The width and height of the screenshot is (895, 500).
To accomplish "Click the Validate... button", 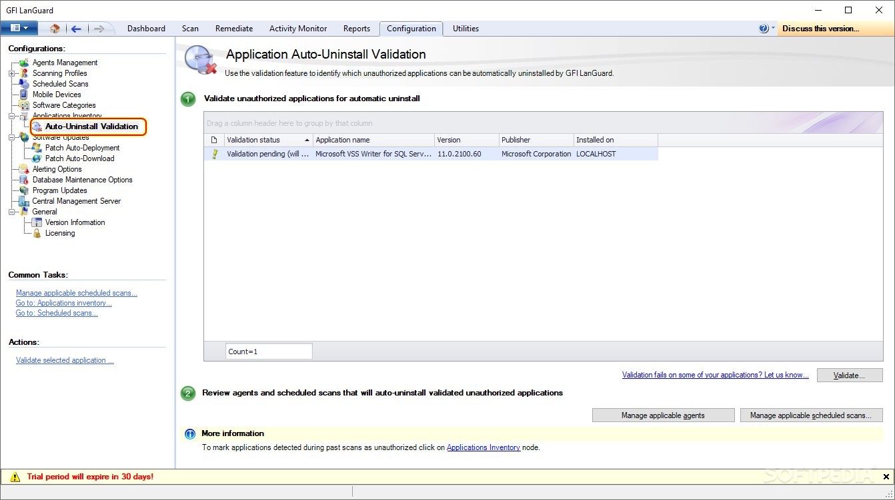I will (x=850, y=375).
